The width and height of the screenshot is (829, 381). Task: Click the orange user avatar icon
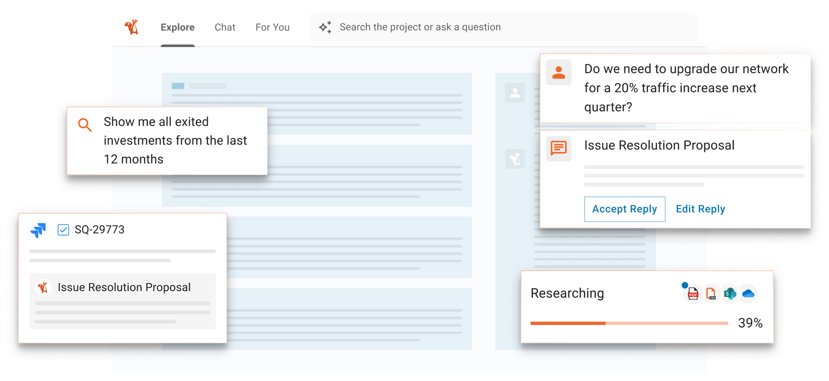coord(558,73)
